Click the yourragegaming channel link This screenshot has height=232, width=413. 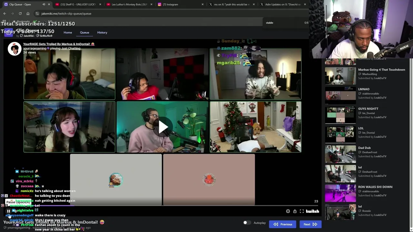tap(35, 48)
